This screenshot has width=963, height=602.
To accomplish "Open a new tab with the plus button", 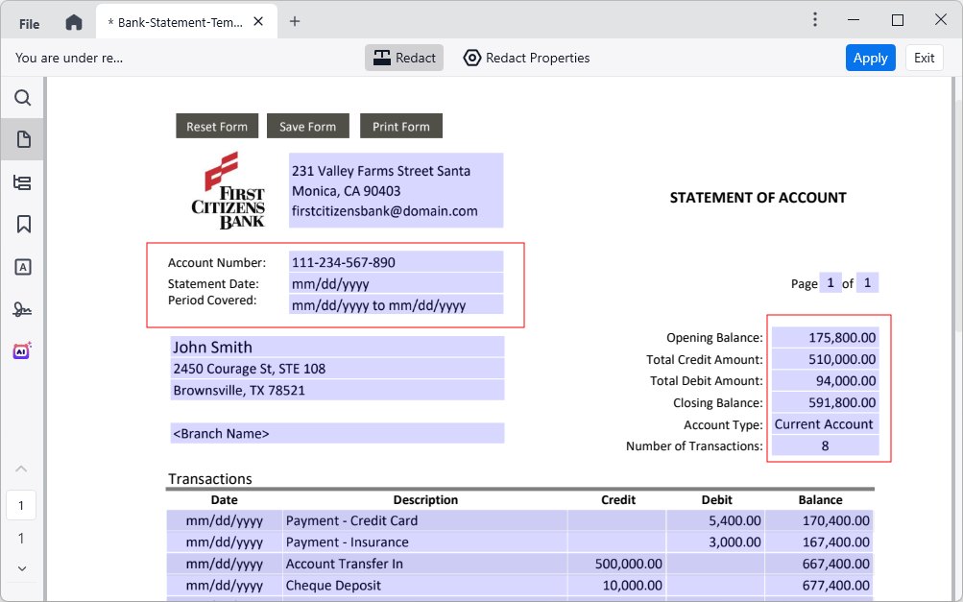I will 296,19.
